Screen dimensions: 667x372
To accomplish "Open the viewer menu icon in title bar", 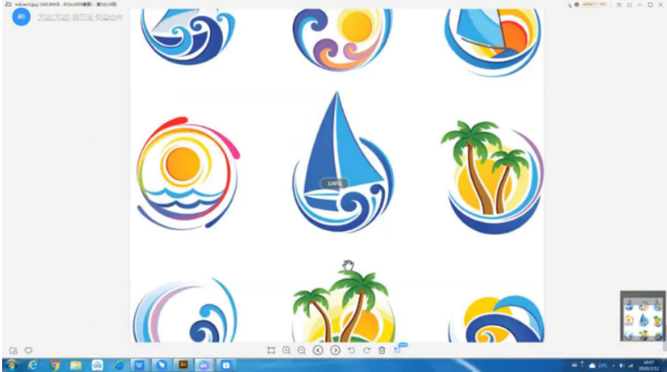I will [x=619, y=4].
